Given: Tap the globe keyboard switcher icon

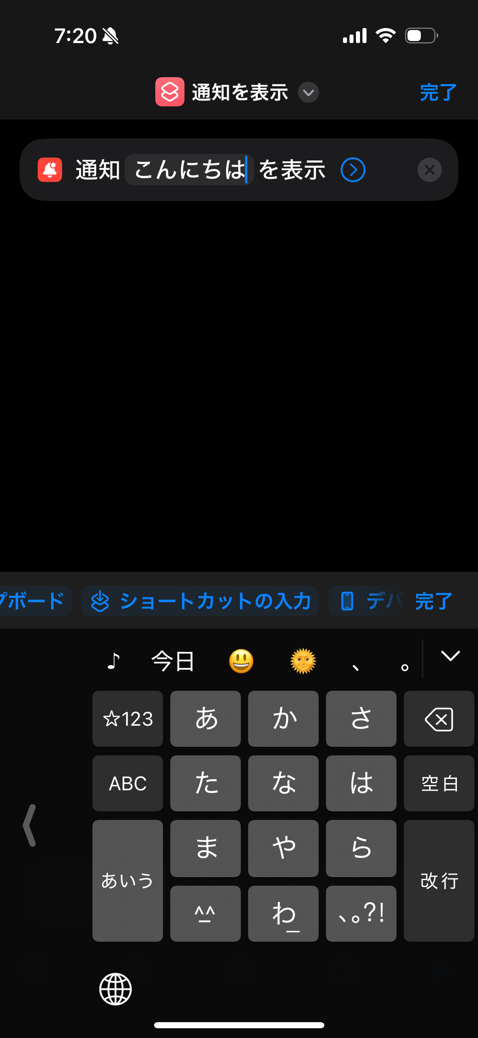Looking at the screenshot, I should click(116, 989).
